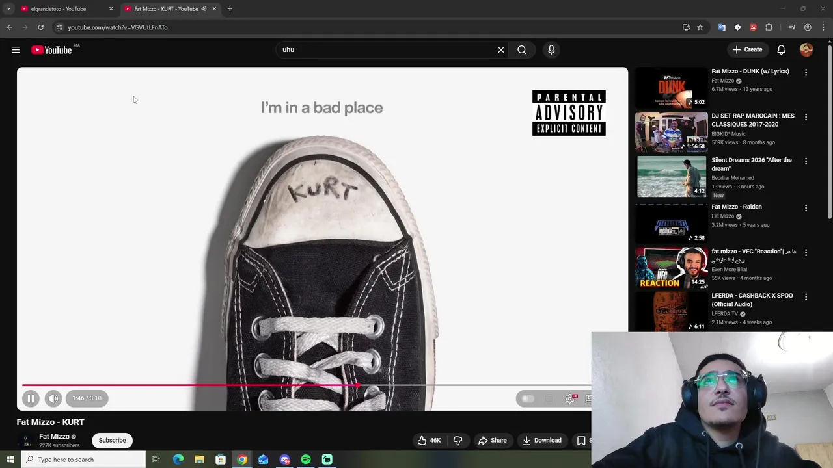
Task: Open the Chrome profile icon
Action: (x=808, y=27)
